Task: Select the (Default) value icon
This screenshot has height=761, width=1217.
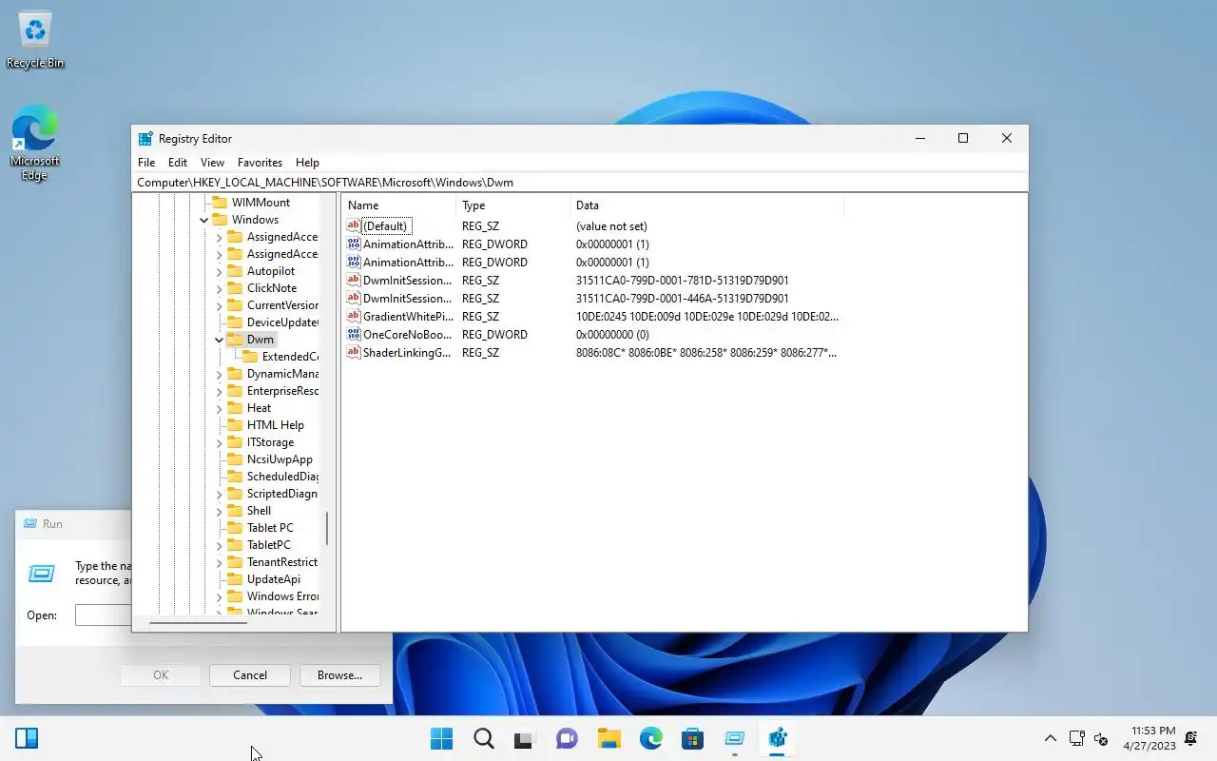Action: tap(354, 226)
